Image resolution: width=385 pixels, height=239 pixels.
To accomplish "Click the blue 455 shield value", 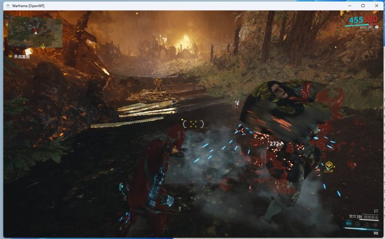I will (x=356, y=20).
